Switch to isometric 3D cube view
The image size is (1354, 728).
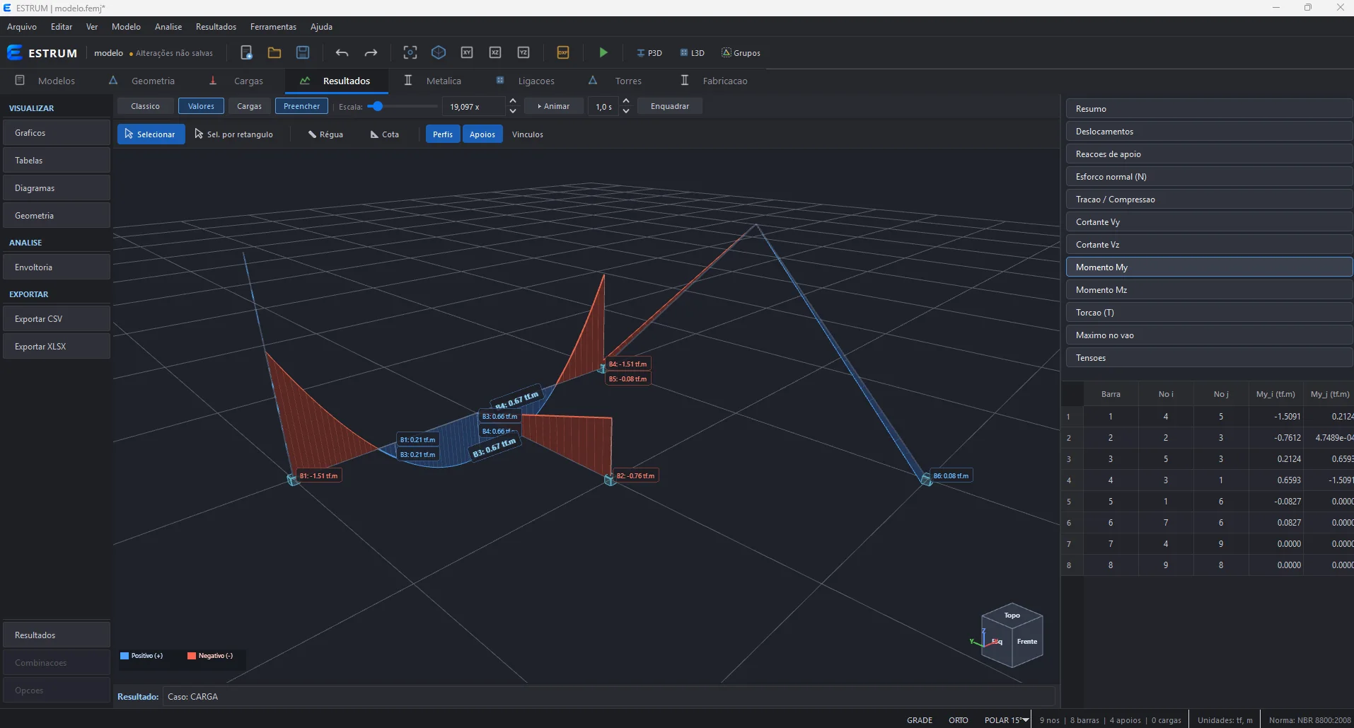pos(439,53)
